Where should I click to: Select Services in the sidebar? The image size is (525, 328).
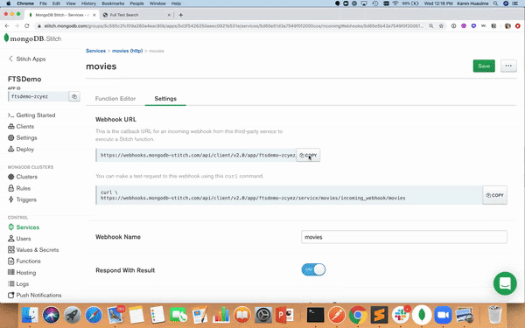(24, 227)
